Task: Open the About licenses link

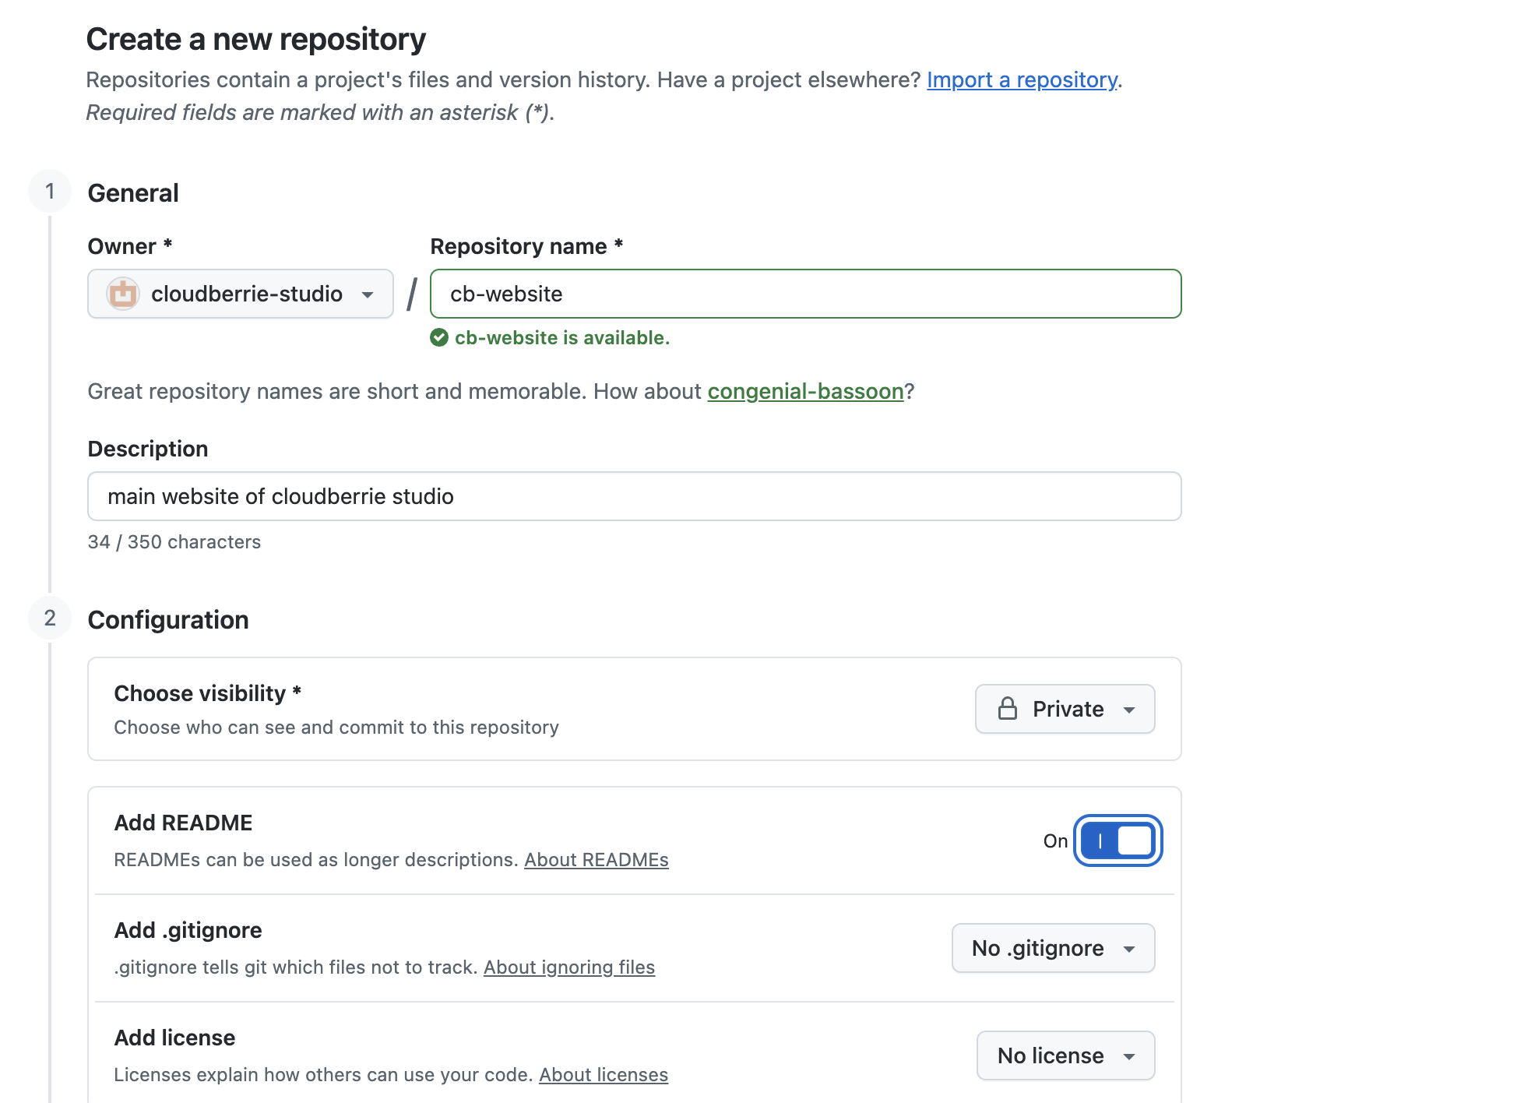Action: click(604, 1074)
